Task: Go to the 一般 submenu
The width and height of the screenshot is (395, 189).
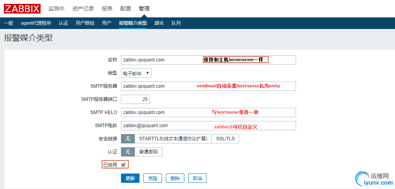Action: click(x=9, y=23)
